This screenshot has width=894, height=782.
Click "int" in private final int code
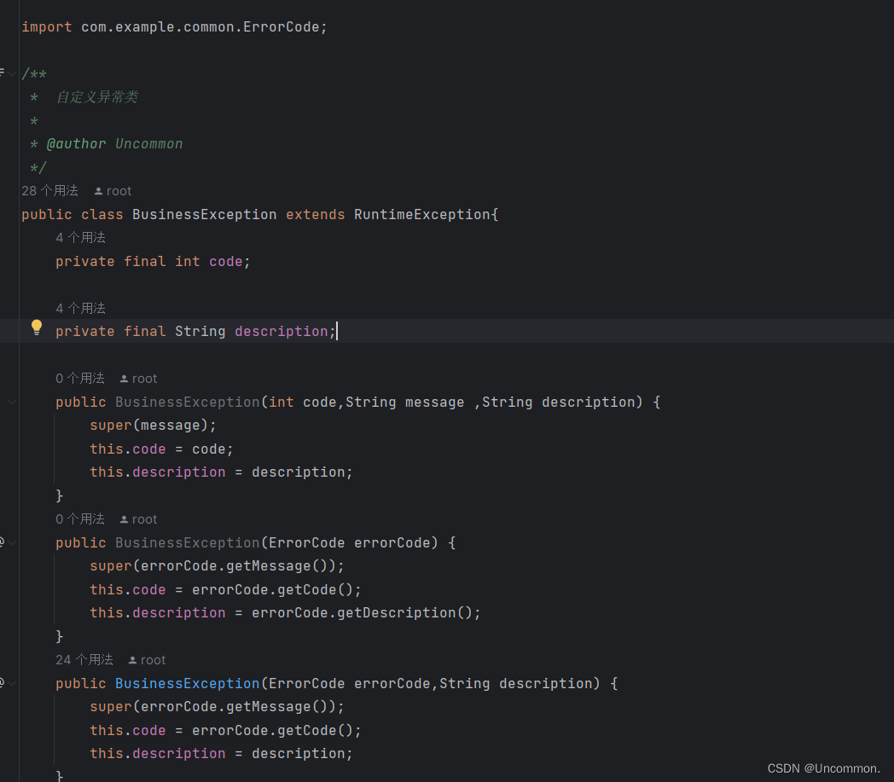pos(187,262)
